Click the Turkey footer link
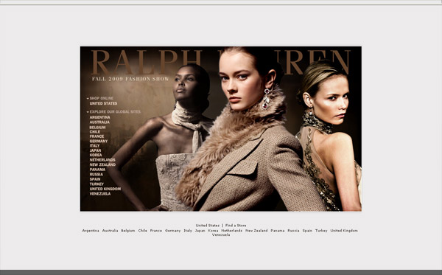Viewport: 442px width, 275px height. 321,231
